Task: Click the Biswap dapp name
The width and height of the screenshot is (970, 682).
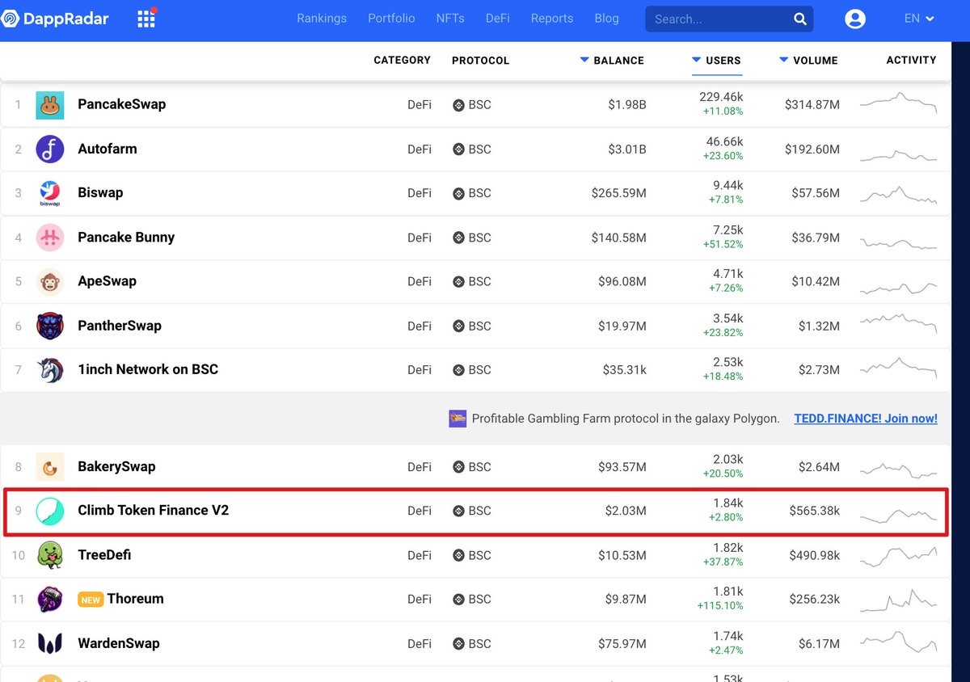Action: [x=100, y=192]
